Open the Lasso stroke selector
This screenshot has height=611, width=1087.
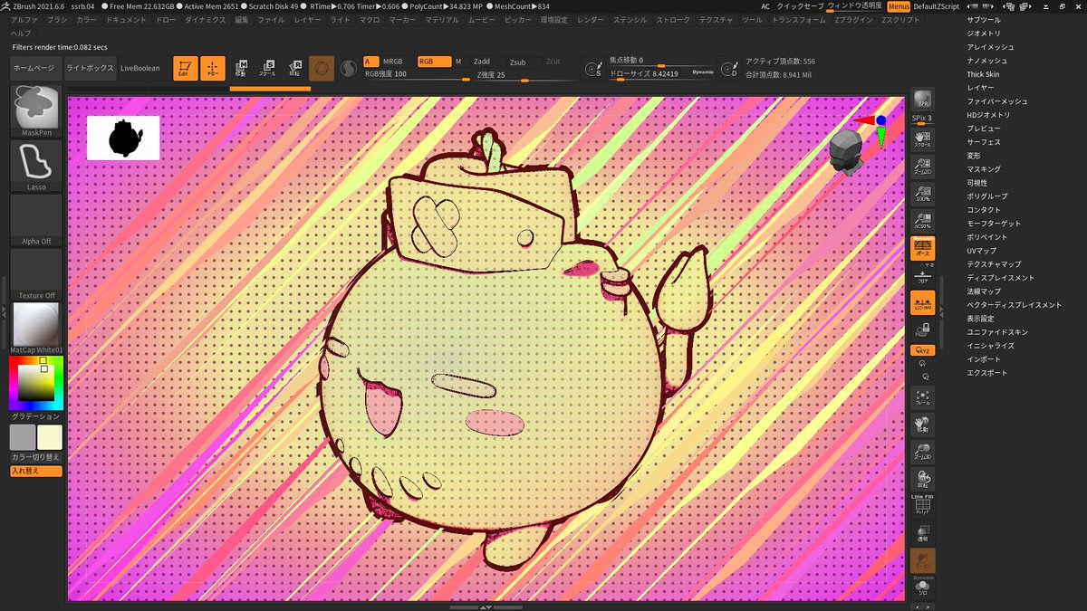pos(36,166)
